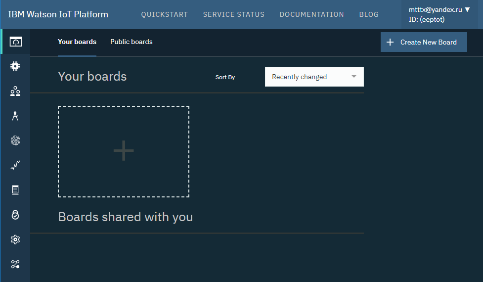The width and height of the screenshot is (483, 282).
Task: Click the Sort By dropdown arrow
Action: [353, 77]
